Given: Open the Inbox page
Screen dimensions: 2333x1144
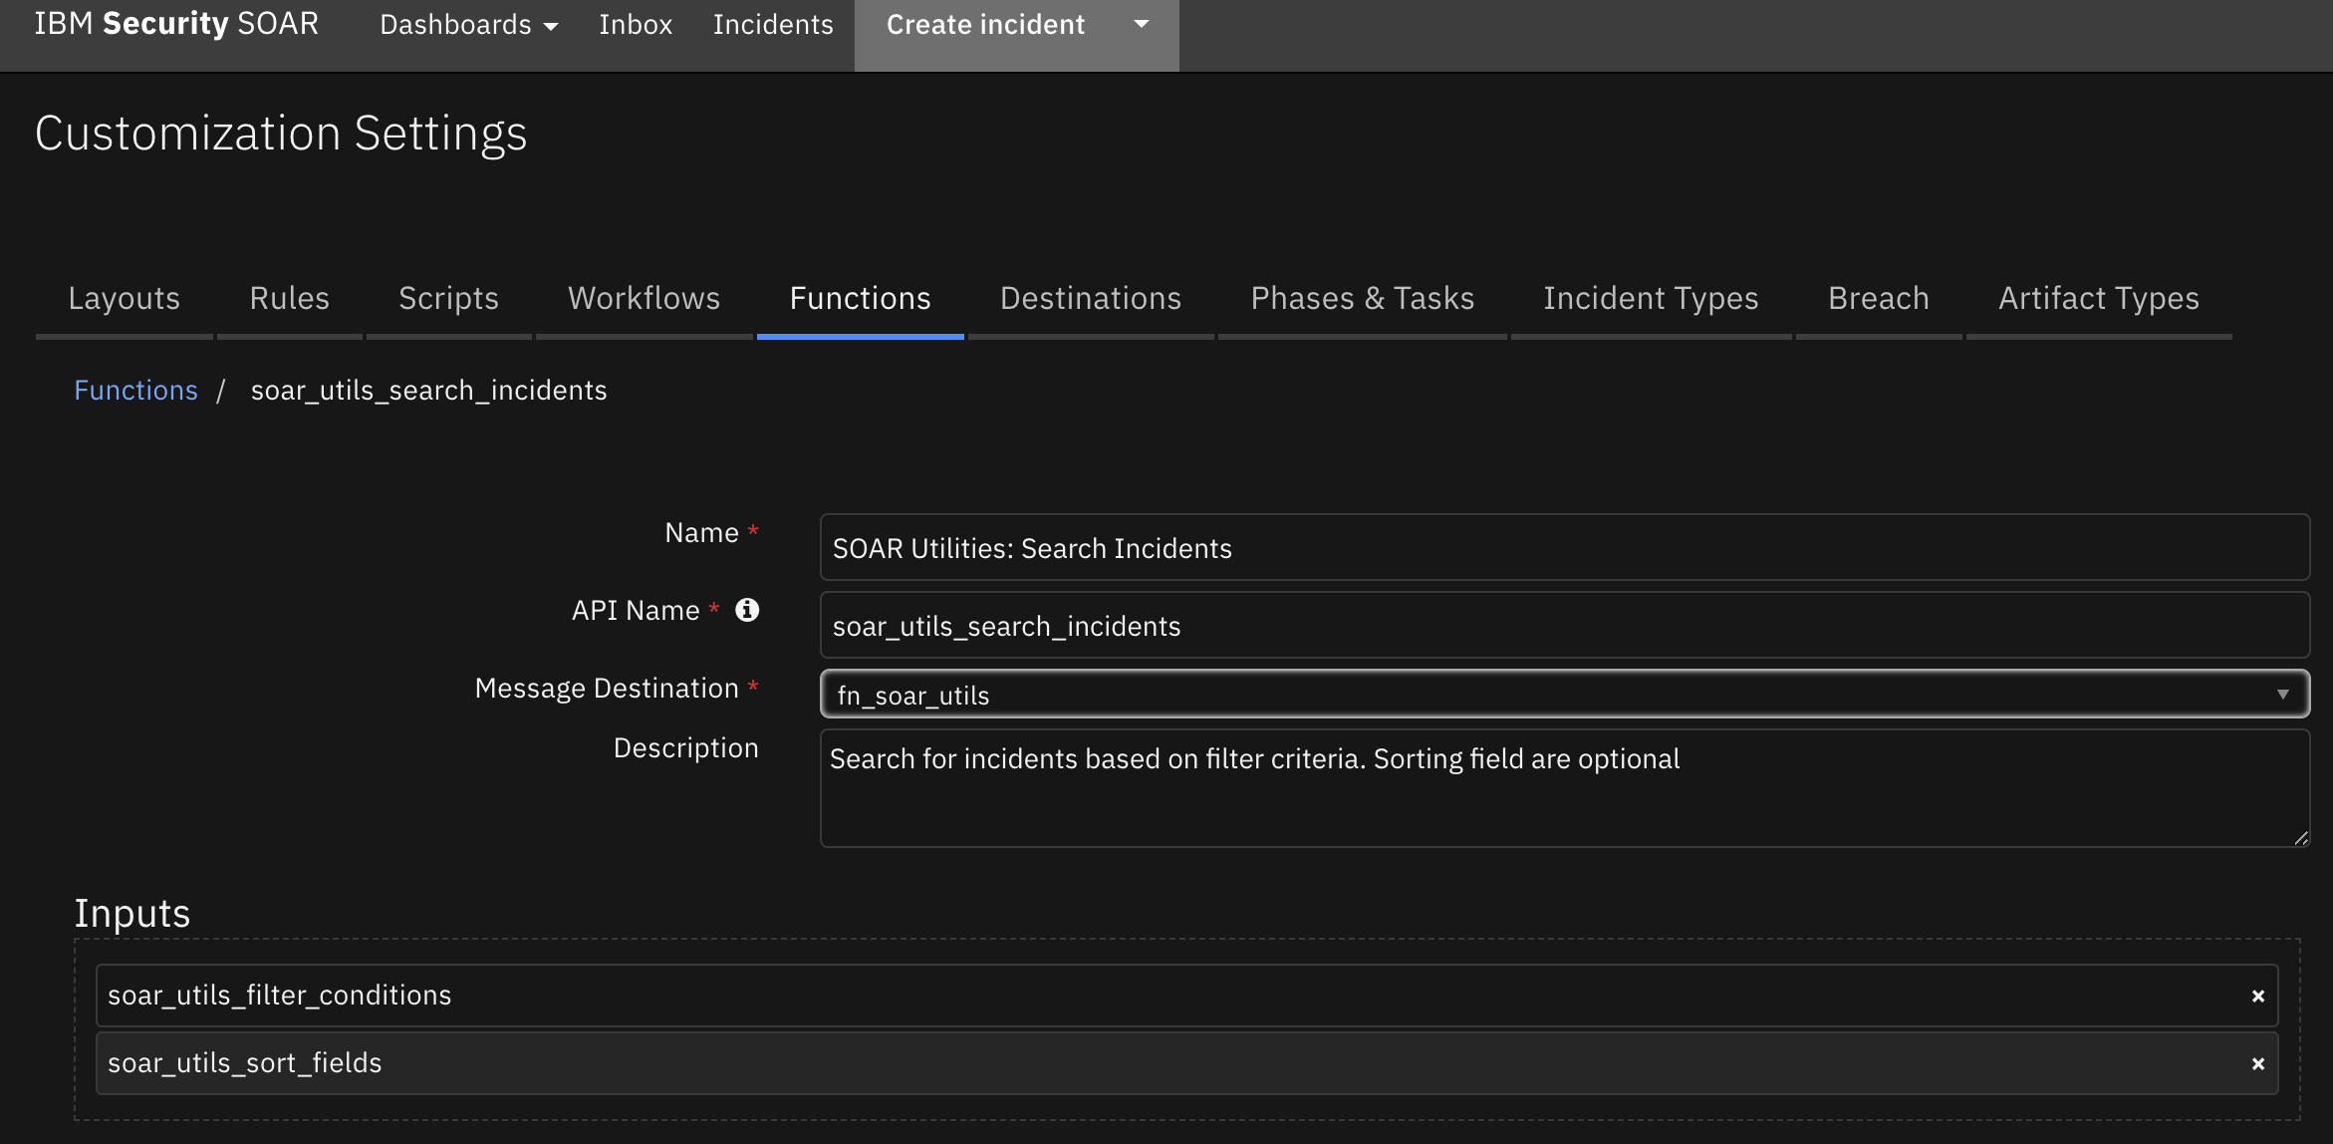Looking at the screenshot, I should pos(636,24).
